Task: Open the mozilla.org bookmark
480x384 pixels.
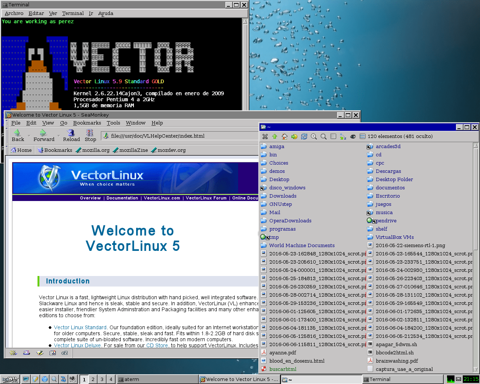Action: click(x=93, y=150)
